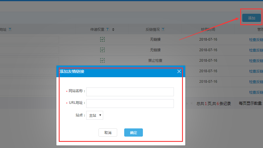Click 检查反链 link in the first row
Viewport: 263px width, 148px height.
tap(256, 40)
